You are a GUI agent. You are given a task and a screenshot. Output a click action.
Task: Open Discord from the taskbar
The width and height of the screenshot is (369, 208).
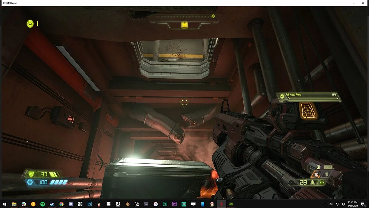pyautogui.click(x=71, y=204)
